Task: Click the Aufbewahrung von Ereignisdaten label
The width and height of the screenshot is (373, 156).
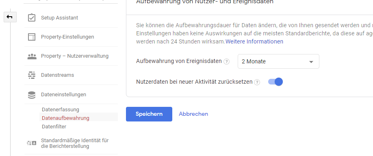Action: 179,61
